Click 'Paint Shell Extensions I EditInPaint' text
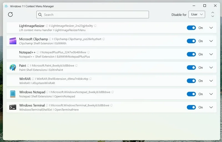The width and height of the screenshot is (222, 142). coord(41,70)
